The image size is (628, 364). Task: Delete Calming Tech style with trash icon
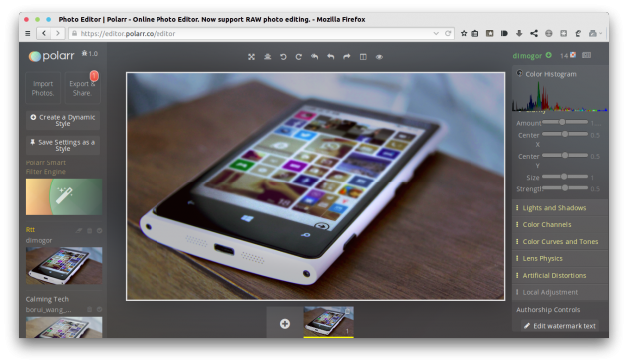(90, 309)
